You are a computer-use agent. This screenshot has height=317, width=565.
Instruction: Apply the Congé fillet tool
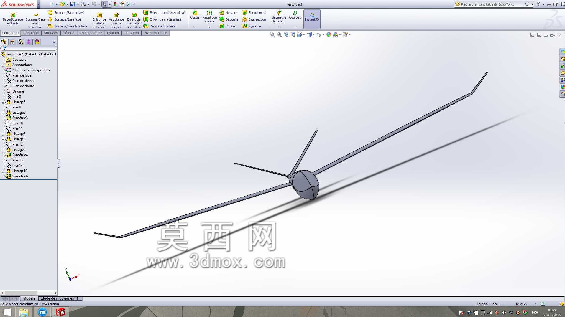195,15
